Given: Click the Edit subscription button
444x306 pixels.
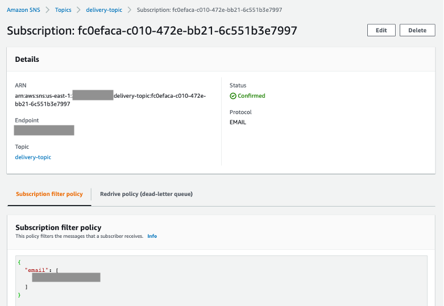Looking at the screenshot, I should (x=381, y=30).
